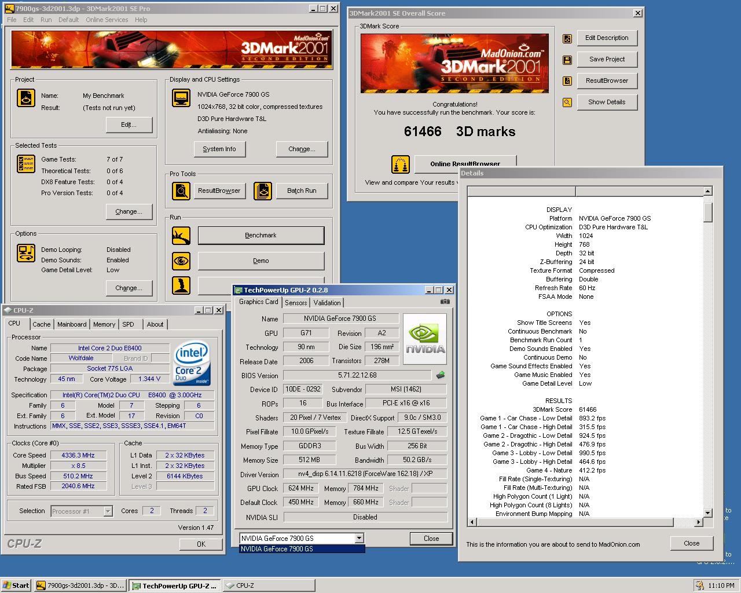Click the Benchmark run icon

(181, 236)
